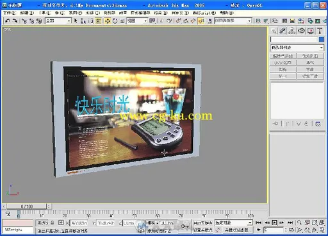Toggle the highlighted Spinner Snap button
Screen dimensions: 328x236
click(201, 21)
